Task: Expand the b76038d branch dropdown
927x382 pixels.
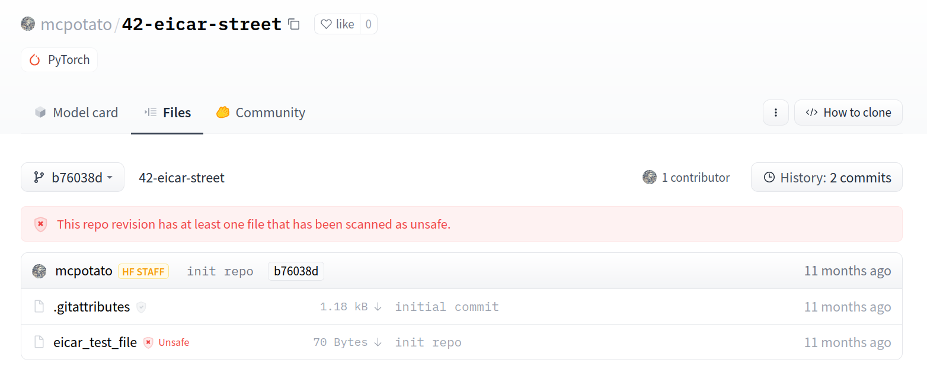Action: 72,177
